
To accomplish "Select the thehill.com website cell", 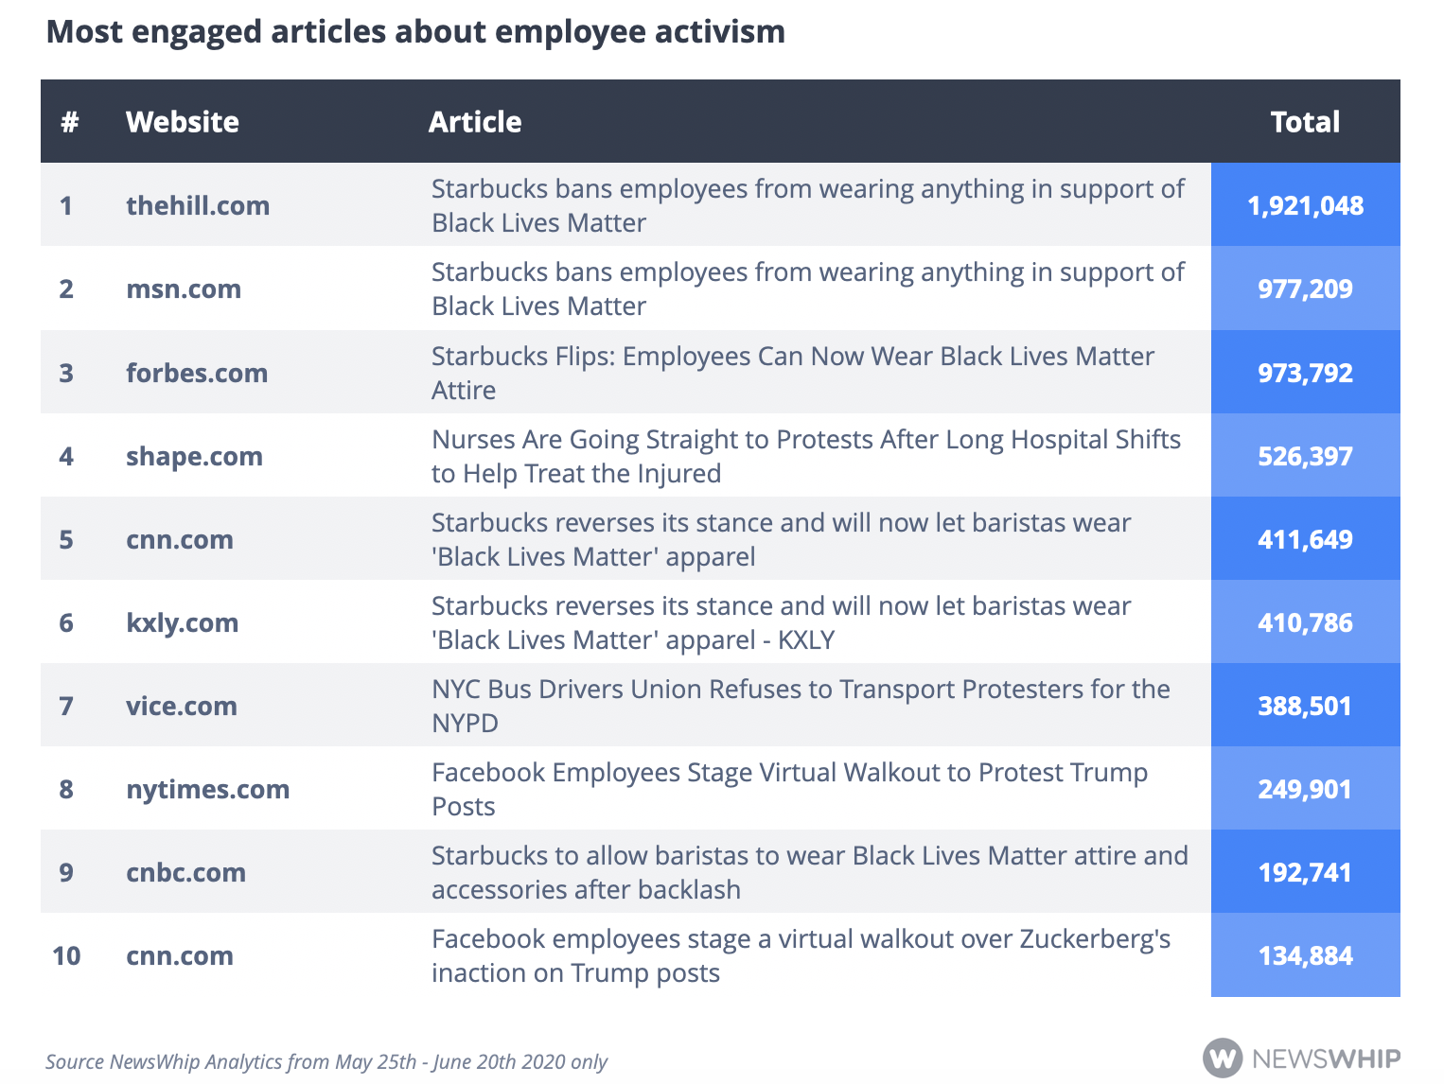I will tap(198, 205).
